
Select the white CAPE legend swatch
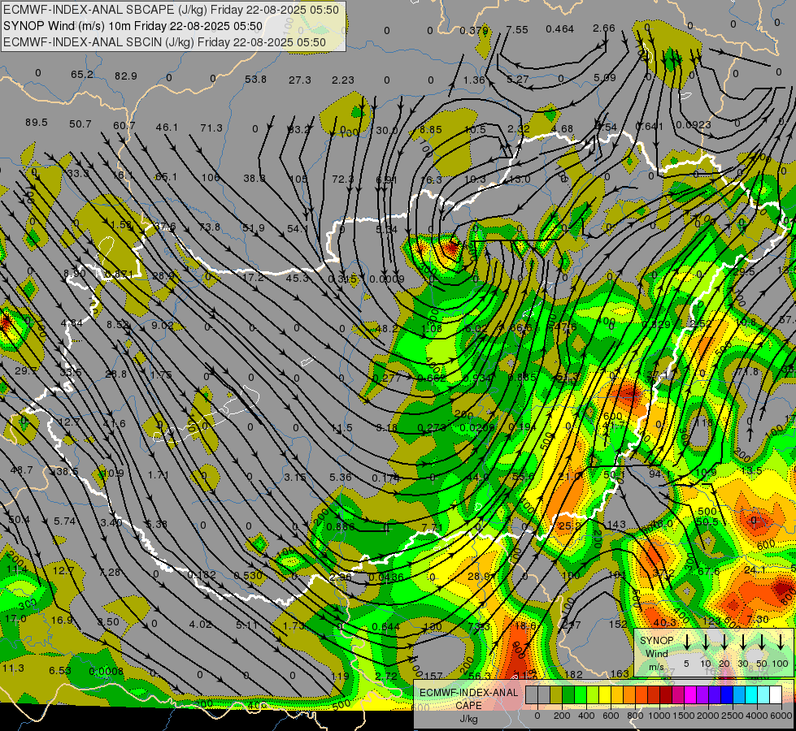coord(775,695)
